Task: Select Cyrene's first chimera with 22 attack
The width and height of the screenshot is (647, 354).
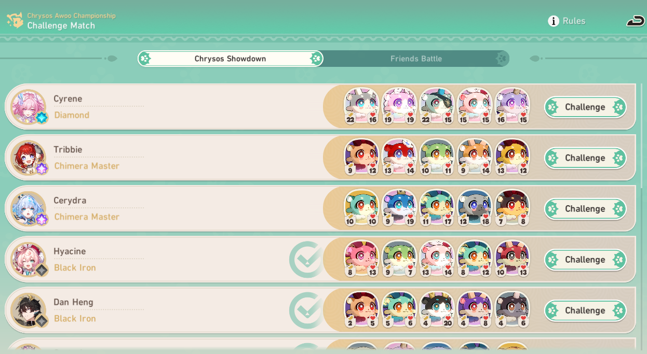Action: point(361,106)
